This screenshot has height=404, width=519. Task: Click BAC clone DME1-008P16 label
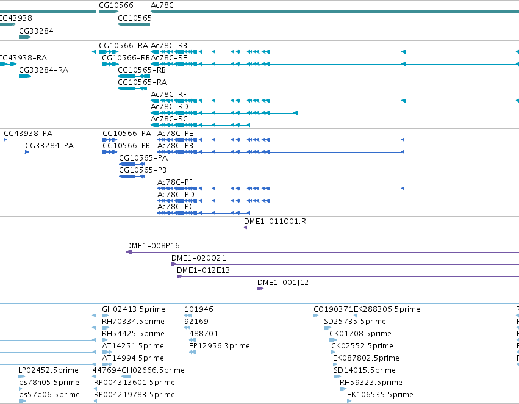click(153, 246)
